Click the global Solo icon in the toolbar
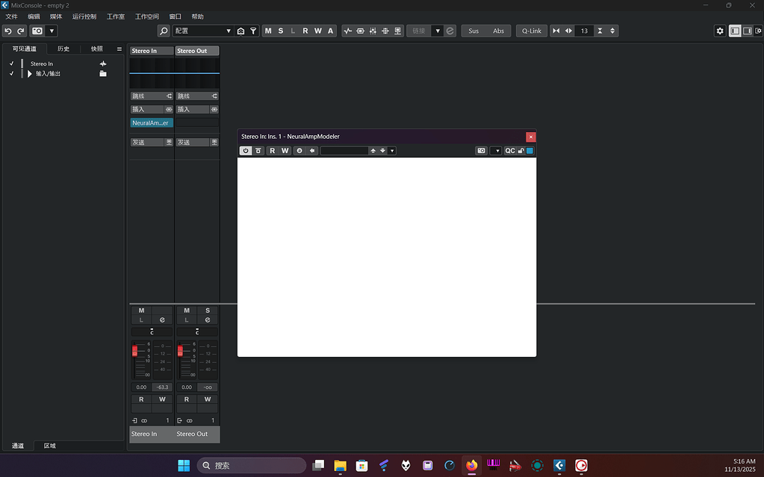The height and width of the screenshot is (477, 764). 280,31
